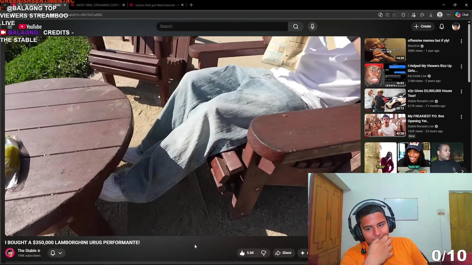The image size is (472, 265).
Task: Open browser settings three-dot menu
Action: pyautogui.click(x=448, y=15)
